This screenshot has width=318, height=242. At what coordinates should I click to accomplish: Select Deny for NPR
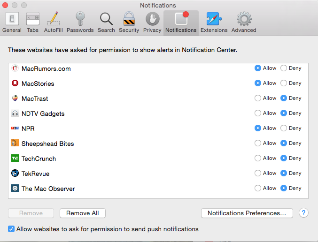click(284, 128)
